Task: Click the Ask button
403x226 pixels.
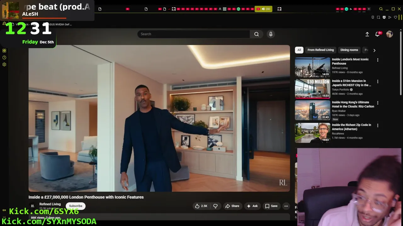Action: point(252,206)
